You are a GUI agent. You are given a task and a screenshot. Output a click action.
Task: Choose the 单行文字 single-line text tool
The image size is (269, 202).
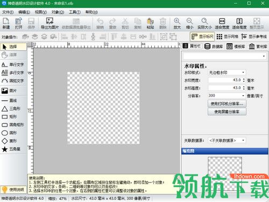coord(13,65)
